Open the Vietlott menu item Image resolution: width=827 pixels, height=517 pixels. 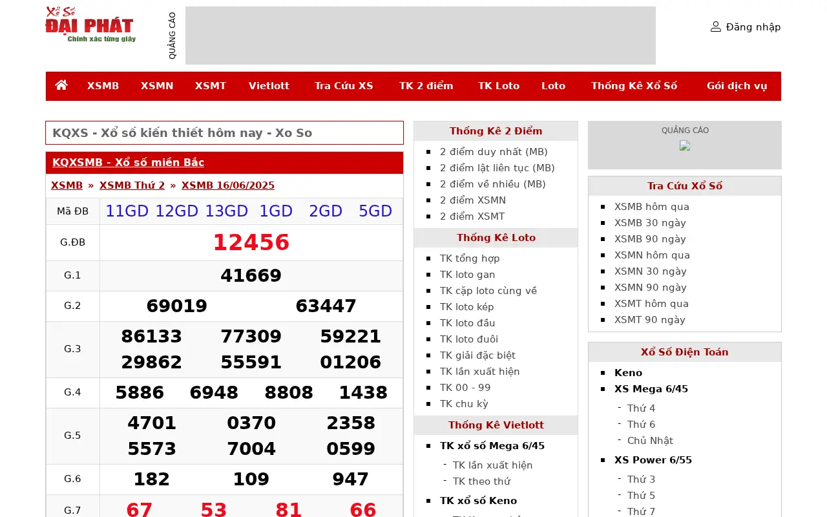coord(269,86)
